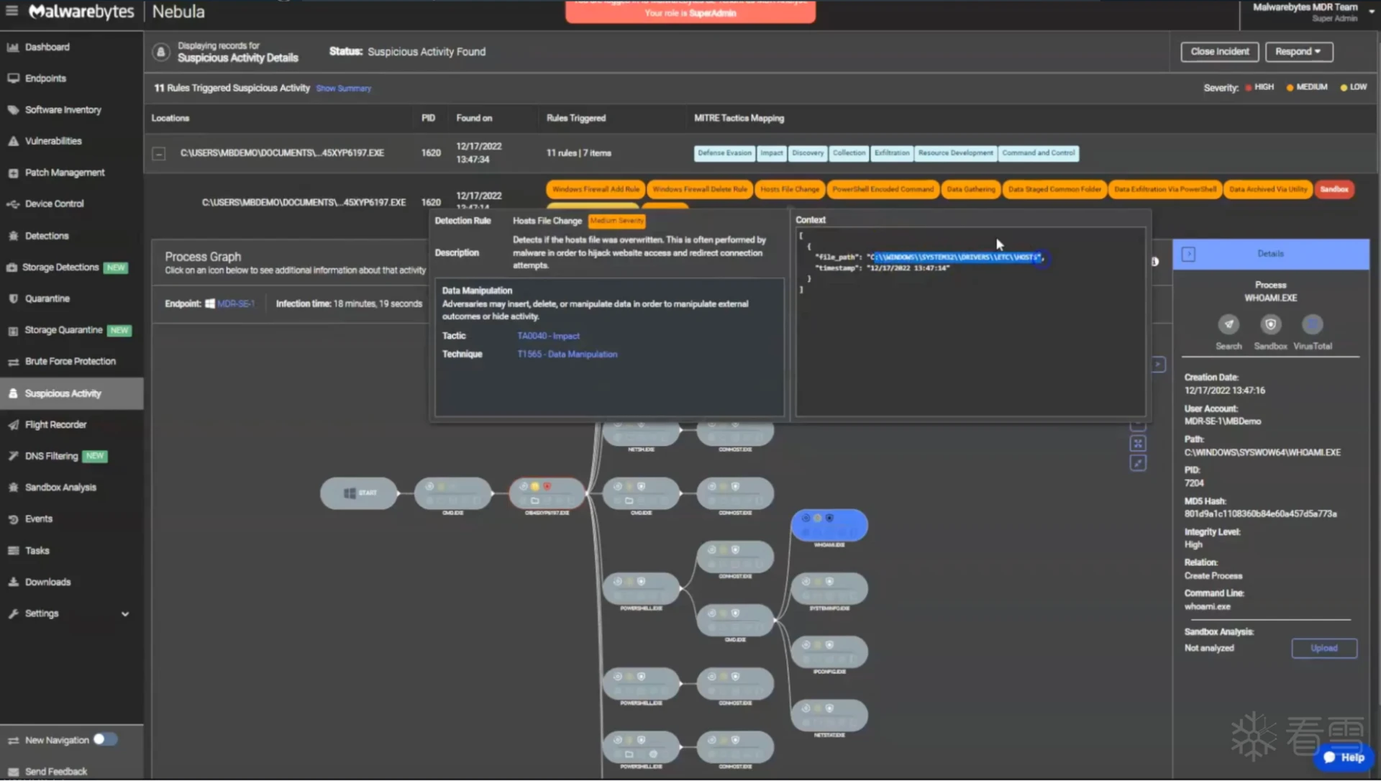
Task: Open the Dashboard page
Action: 47,47
